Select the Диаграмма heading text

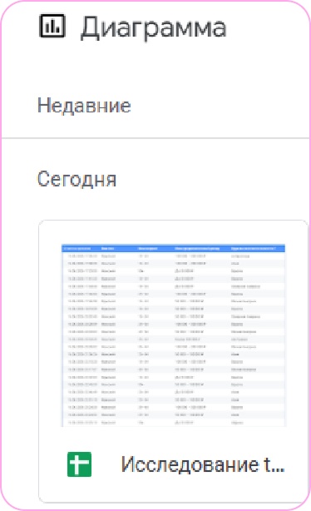(x=153, y=28)
